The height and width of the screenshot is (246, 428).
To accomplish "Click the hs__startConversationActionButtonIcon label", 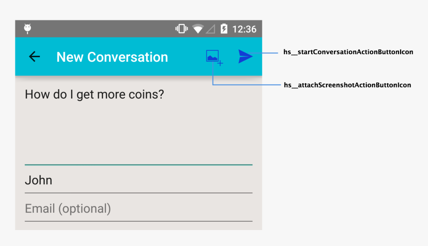I will tap(348, 52).
